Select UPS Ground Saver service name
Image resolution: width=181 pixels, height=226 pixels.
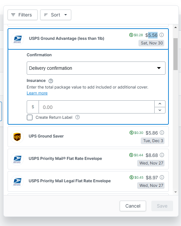point(46,136)
